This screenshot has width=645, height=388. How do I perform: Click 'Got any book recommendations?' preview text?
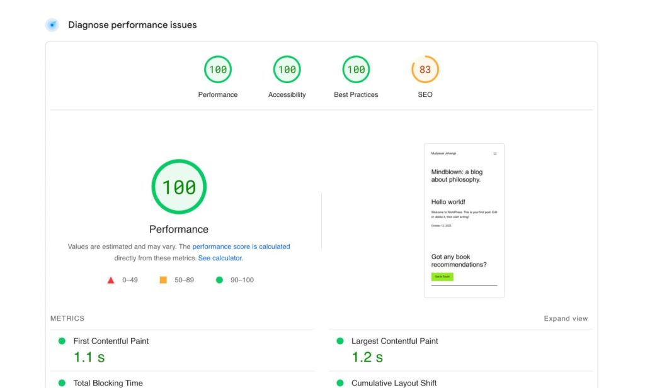click(459, 261)
